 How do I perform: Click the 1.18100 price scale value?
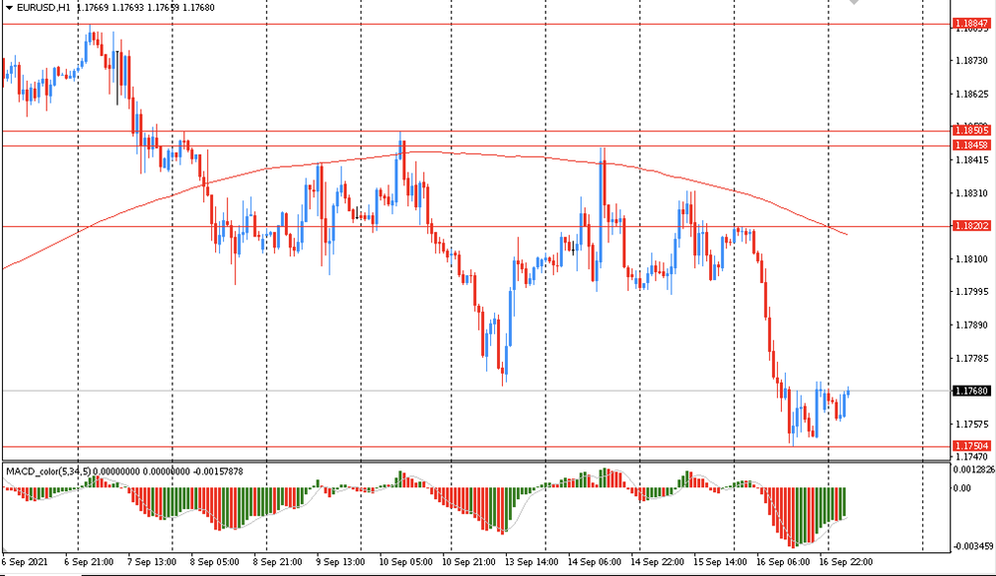point(972,259)
